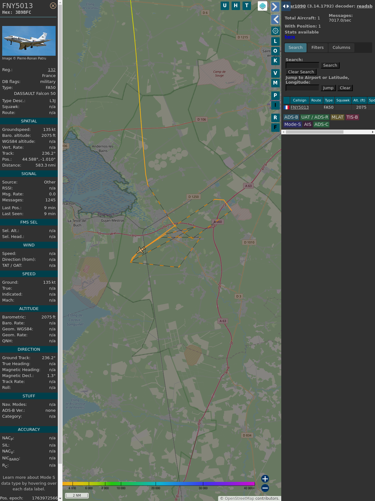The width and height of the screenshot is (375, 501).
Task: Toggle the H map button
Action: 236,6
